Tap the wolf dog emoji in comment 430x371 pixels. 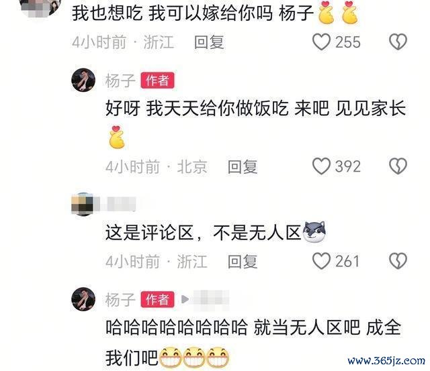tap(314, 232)
